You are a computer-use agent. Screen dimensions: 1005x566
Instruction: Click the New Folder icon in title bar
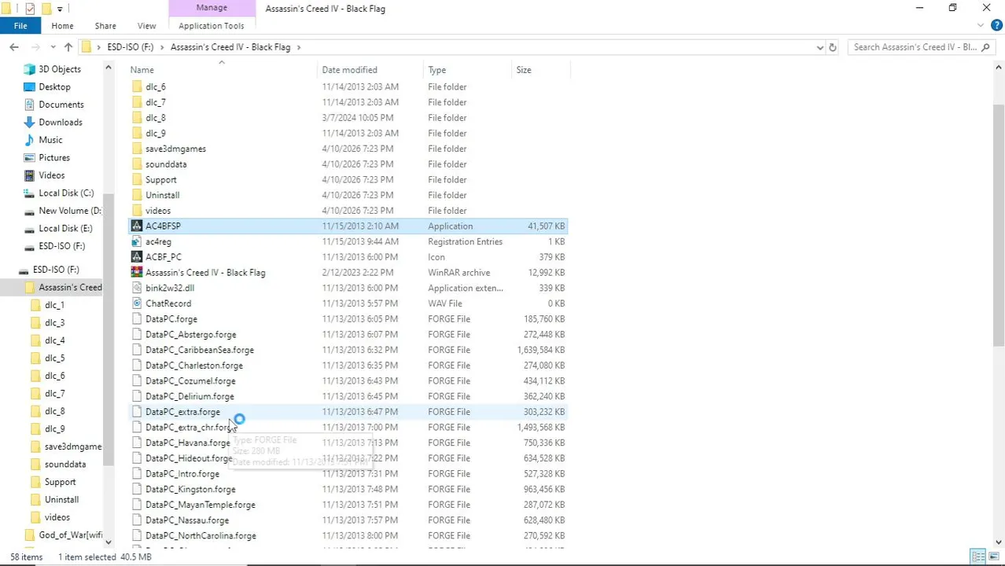[46, 9]
